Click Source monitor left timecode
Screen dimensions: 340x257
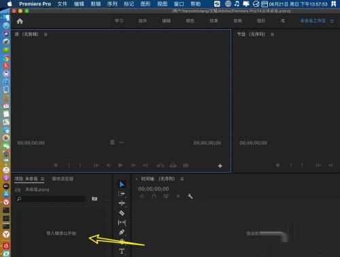coord(31,143)
